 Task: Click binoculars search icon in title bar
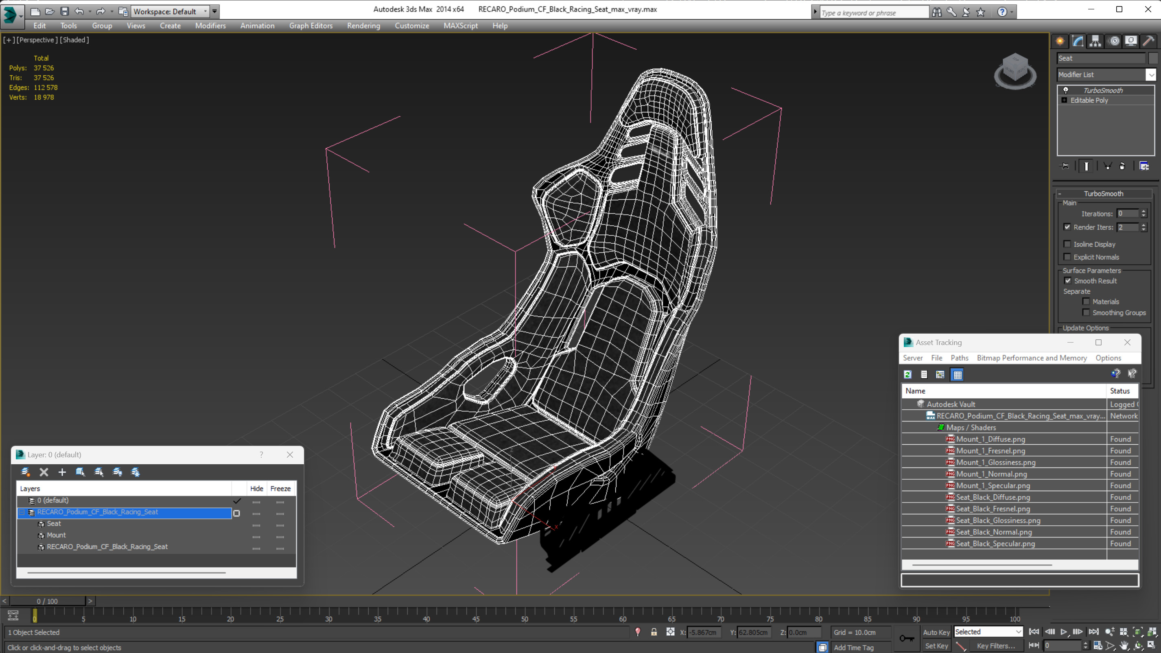(937, 12)
